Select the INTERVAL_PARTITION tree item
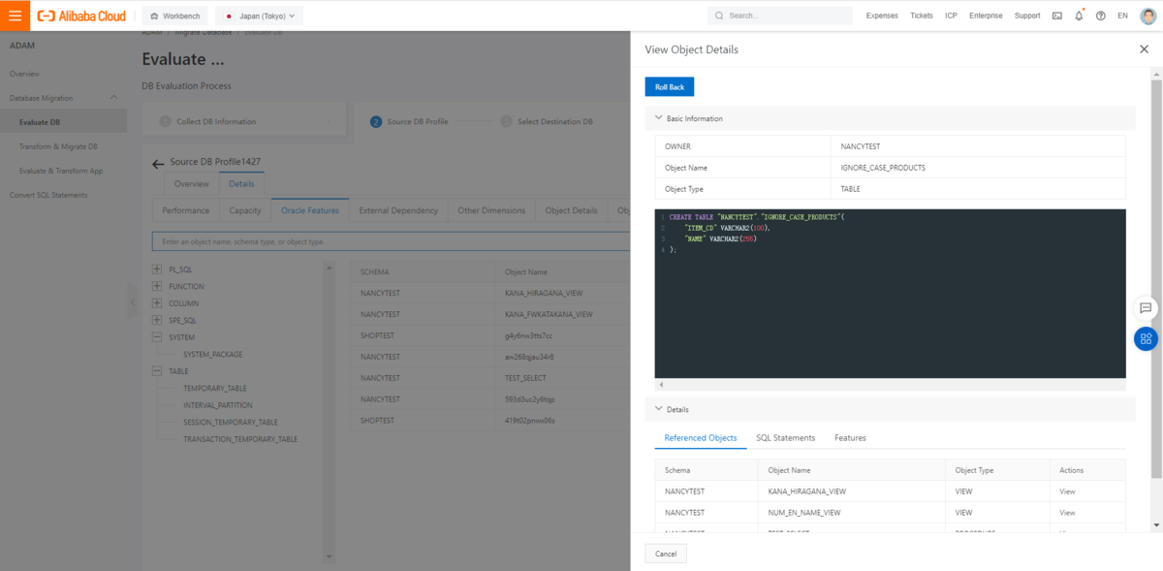 click(x=218, y=405)
